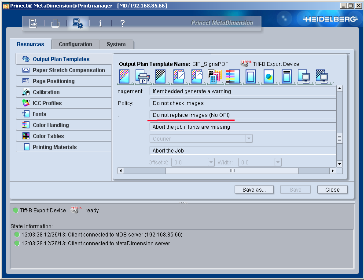The height and width of the screenshot is (280, 364).
Task: Open Page Positioning section
Action: (x=64, y=81)
